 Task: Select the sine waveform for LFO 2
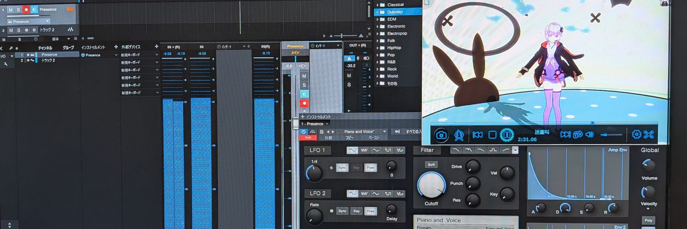pyautogui.click(x=352, y=193)
